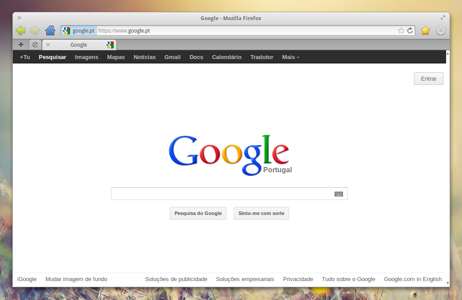The image size is (462, 300).
Task: Open Imagens in the Google bar
Action: coord(86,57)
